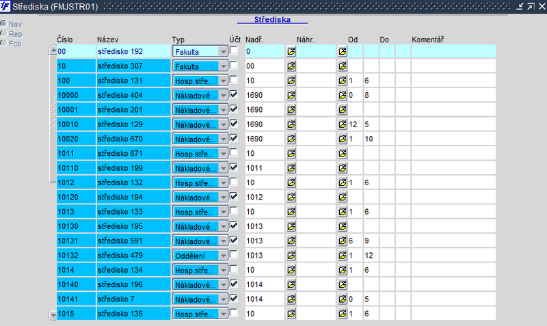Toggle Účt checkbox for středisko 192

tap(234, 51)
